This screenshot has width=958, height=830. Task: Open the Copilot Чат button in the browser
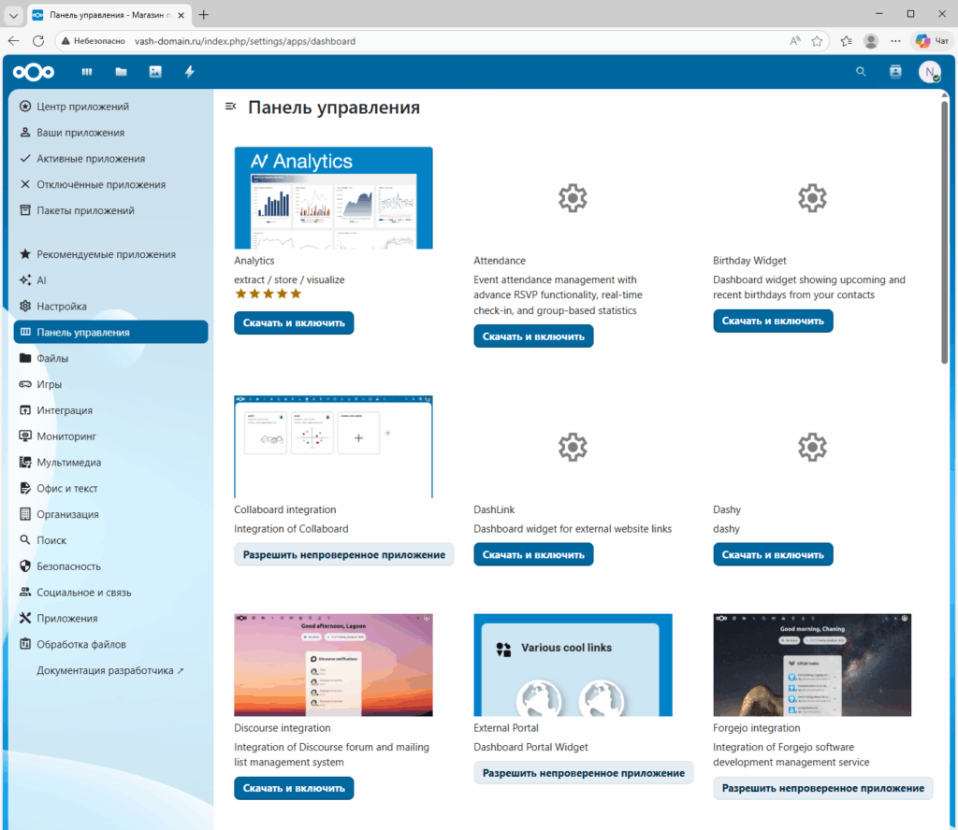point(933,41)
